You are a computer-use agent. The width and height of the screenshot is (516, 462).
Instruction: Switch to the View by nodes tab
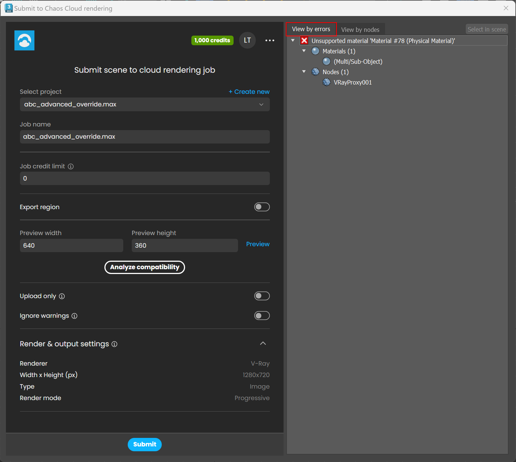click(360, 29)
